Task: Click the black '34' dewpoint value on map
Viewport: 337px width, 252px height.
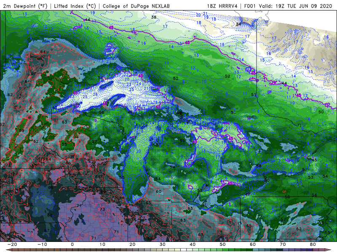Action: (238, 24)
